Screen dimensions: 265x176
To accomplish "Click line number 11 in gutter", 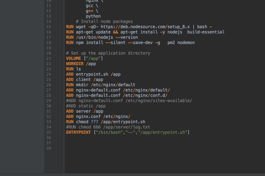I will 49,6.
